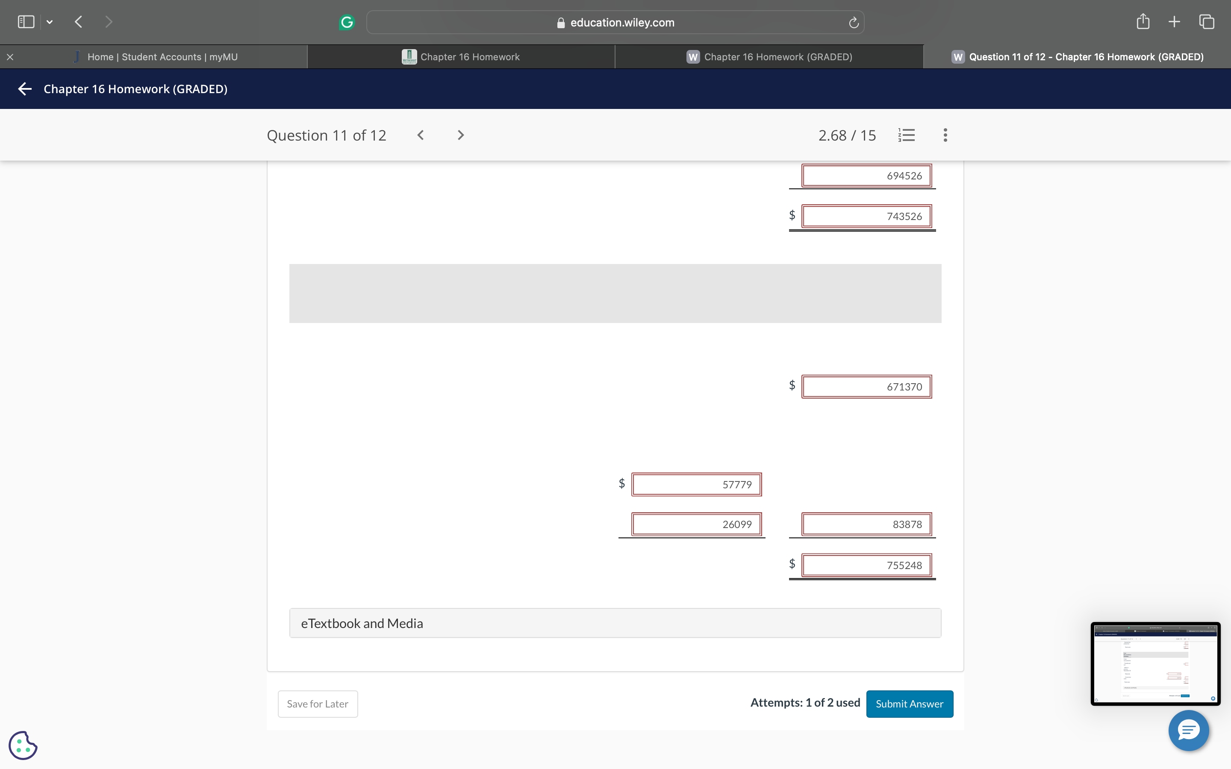Click the Grammarly extension icon
Image resolution: width=1231 pixels, height=769 pixels.
[346, 22]
